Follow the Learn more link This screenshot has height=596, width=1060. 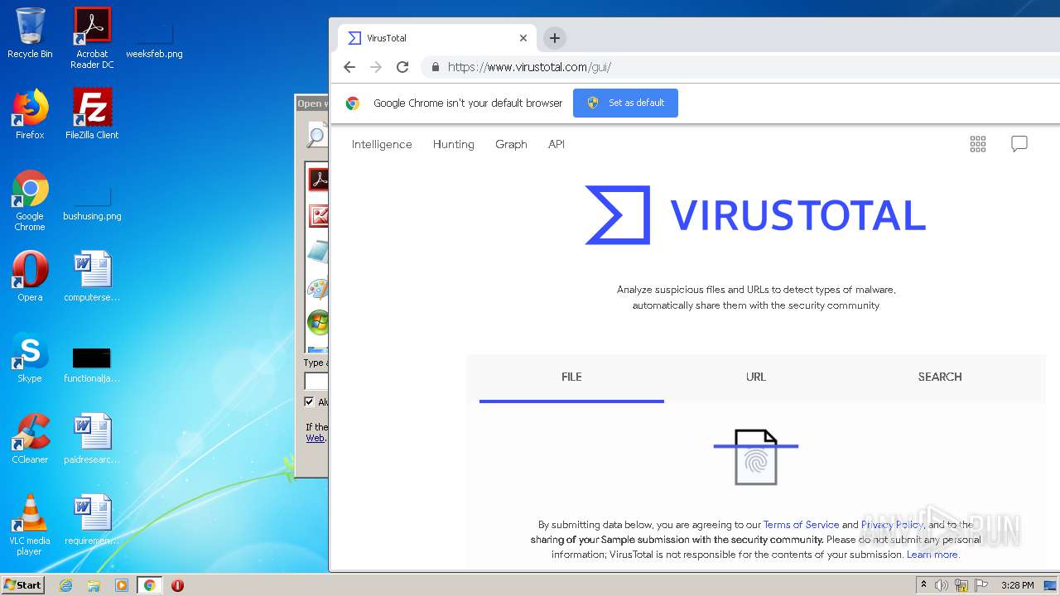click(x=932, y=555)
